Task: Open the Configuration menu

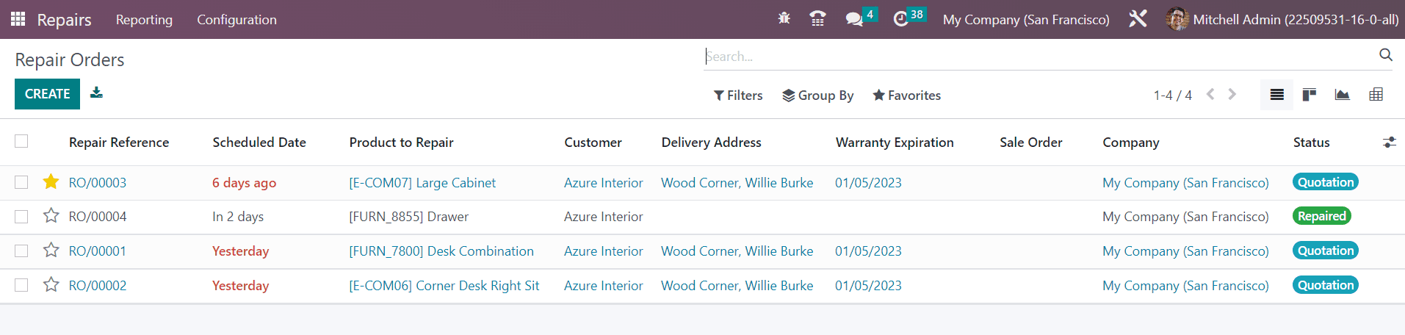Action: (x=236, y=20)
